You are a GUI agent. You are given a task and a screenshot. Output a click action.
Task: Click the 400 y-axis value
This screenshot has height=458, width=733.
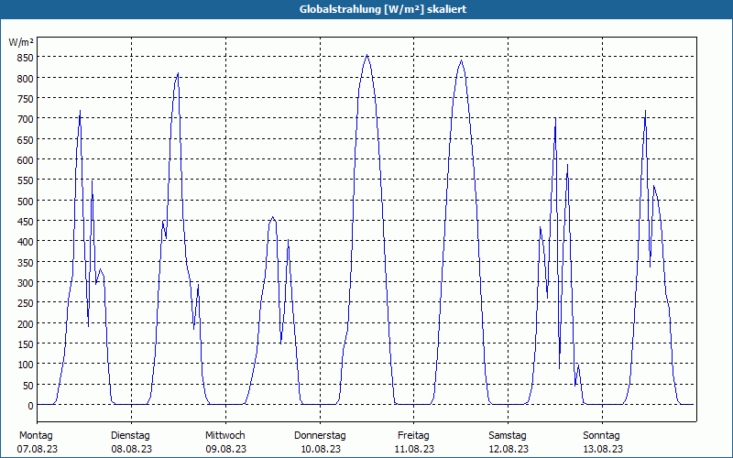click(x=25, y=242)
